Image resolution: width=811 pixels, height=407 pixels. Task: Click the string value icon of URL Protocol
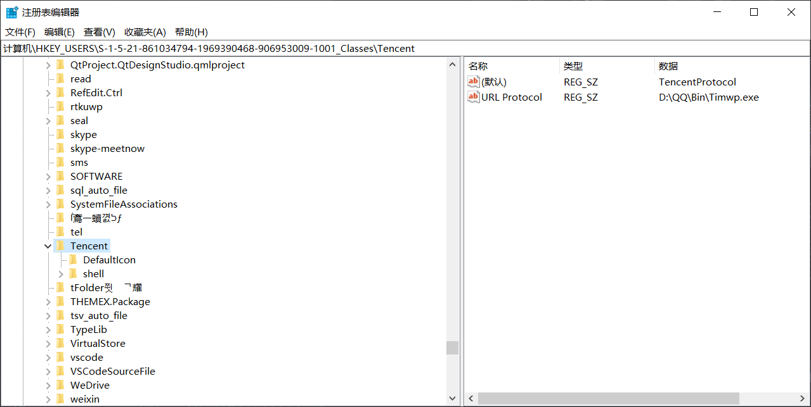[474, 97]
